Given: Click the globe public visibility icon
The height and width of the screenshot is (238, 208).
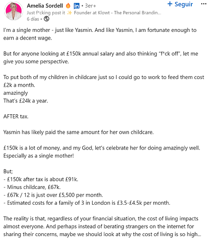Looking at the screenshot, I should pos(47,19).
